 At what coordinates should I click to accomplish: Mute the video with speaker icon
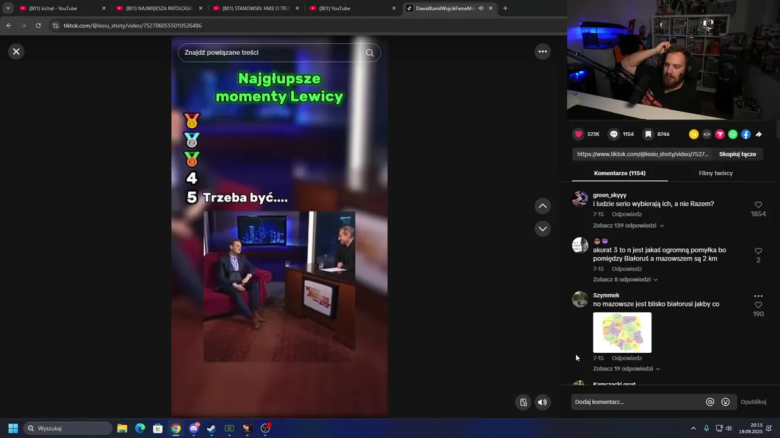tap(542, 402)
